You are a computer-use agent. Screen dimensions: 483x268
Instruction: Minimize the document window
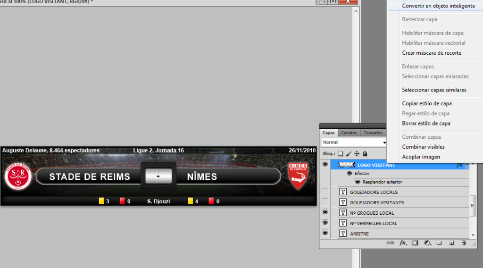pos(321,2)
